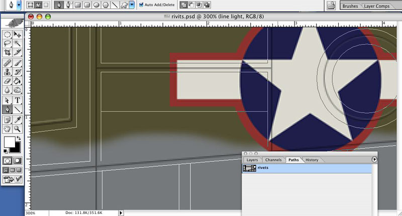Image resolution: width=402 pixels, height=216 pixels.
Task: Open geometry options dropdown after custom shape
Action: point(132,5)
